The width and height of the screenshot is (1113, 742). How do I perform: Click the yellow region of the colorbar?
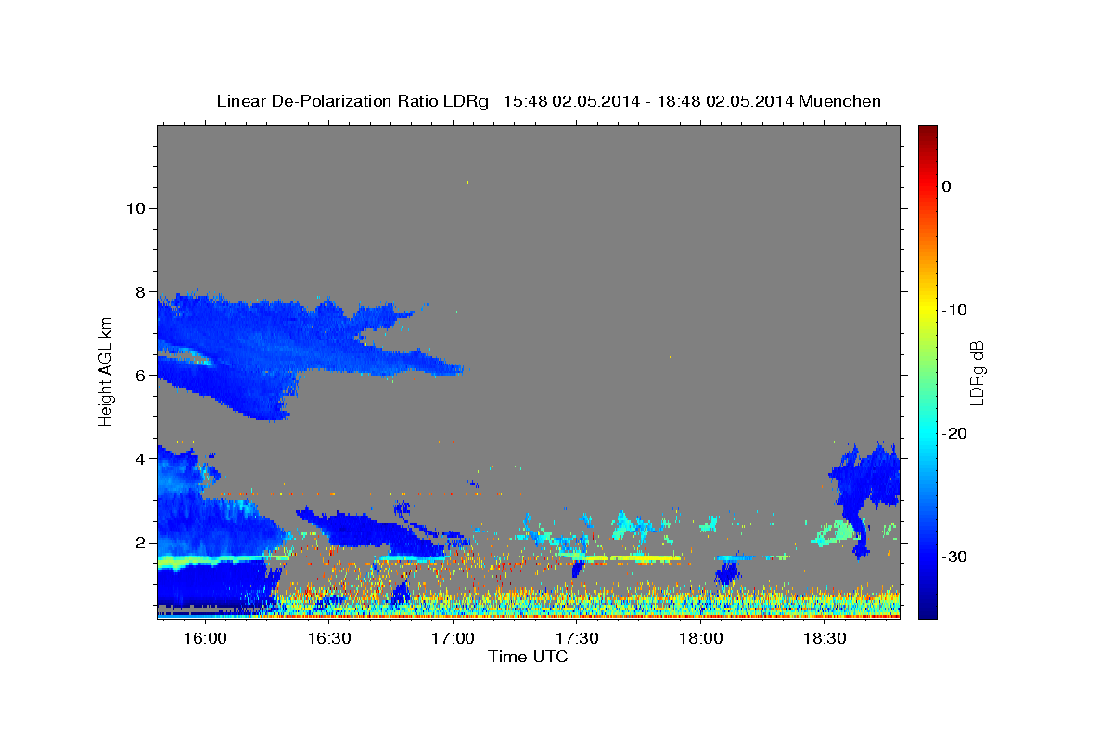tap(927, 306)
